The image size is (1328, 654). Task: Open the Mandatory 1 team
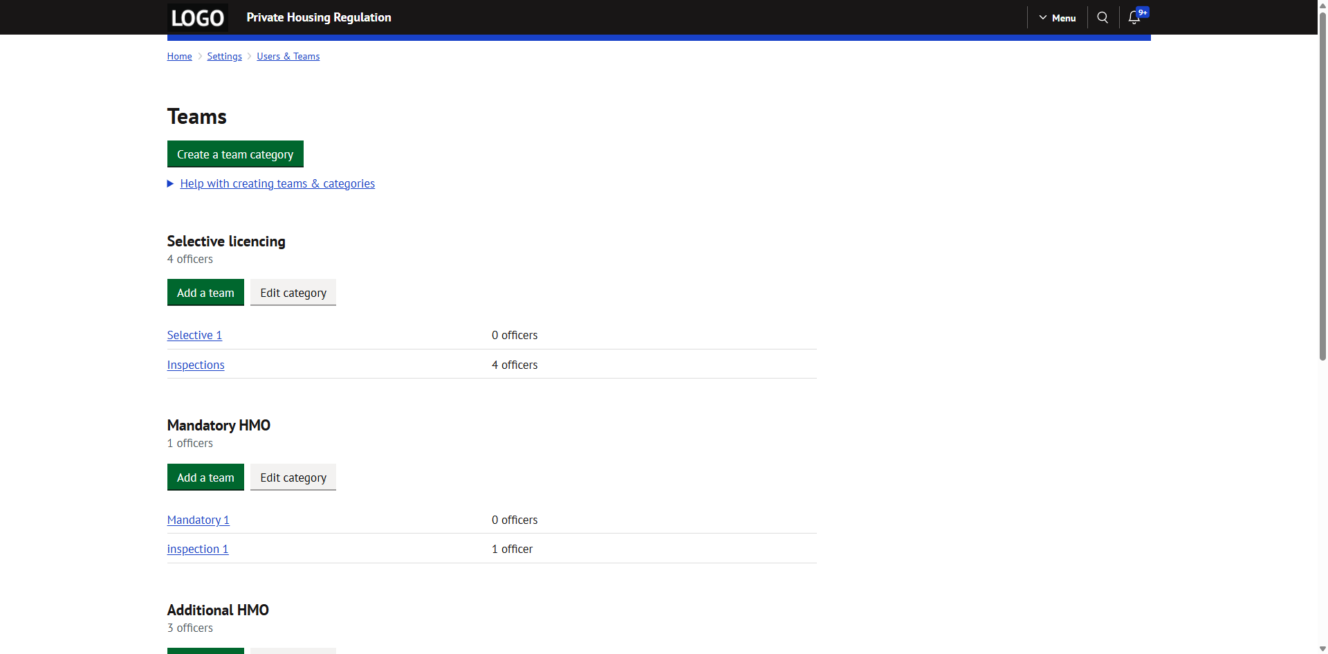[198, 520]
